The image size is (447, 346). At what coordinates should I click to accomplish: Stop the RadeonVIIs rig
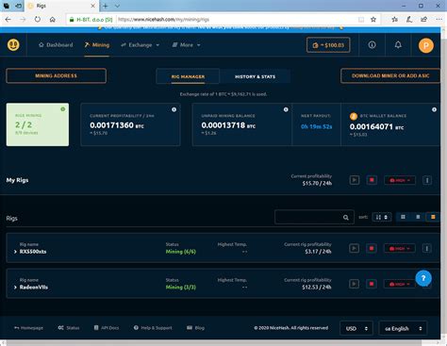coord(372,284)
